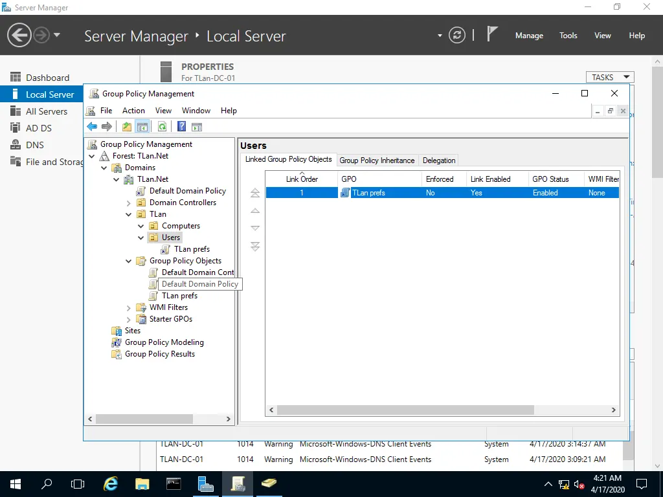The width and height of the screenshot is (663, 497).
Task: Open File Explorer from taskbar
Action: coord(142,484)
